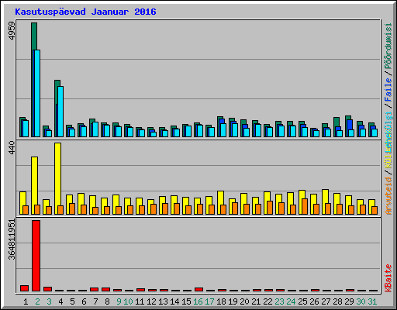
Task: Click the tallest yellow visits bar on day 4
Action: pos(58,178)
